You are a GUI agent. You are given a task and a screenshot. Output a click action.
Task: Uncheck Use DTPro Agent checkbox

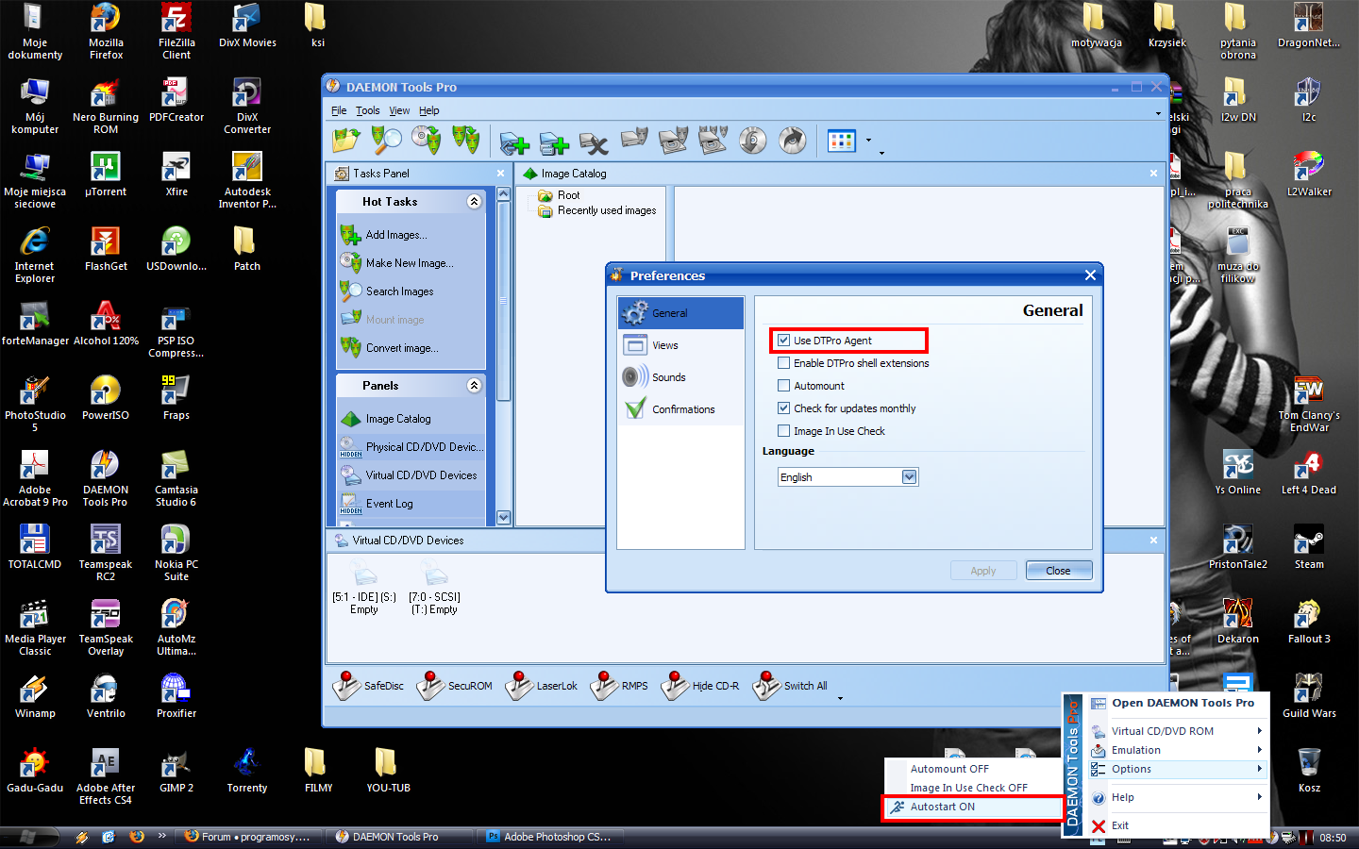[x=783, y=341]
